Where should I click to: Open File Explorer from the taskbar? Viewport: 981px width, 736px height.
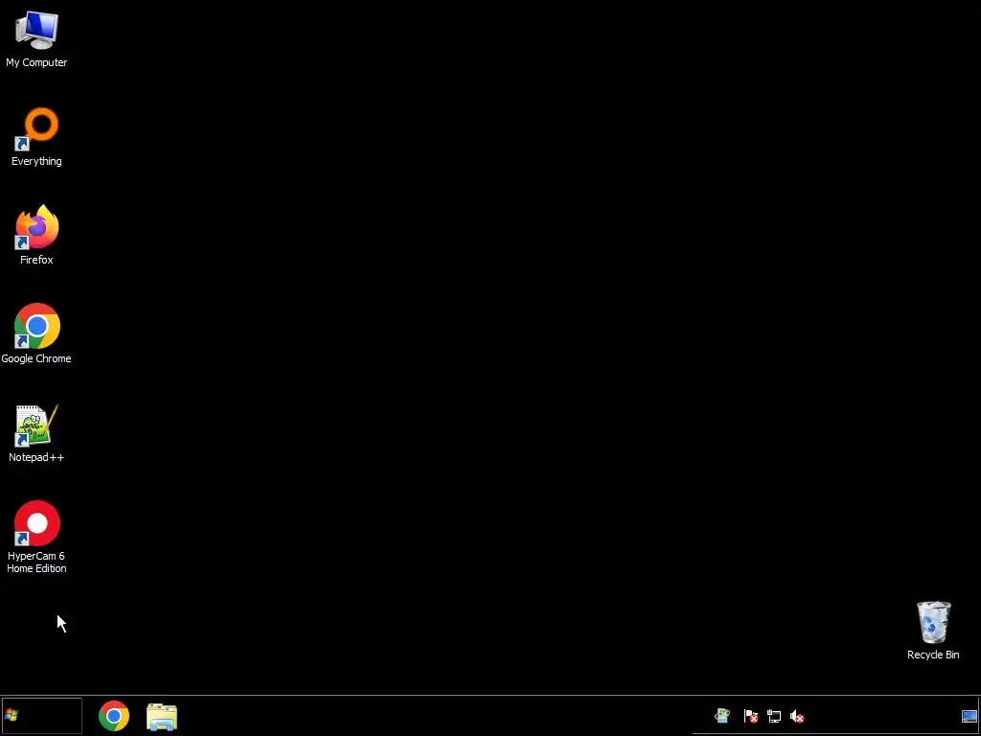(x=162, y=717)
